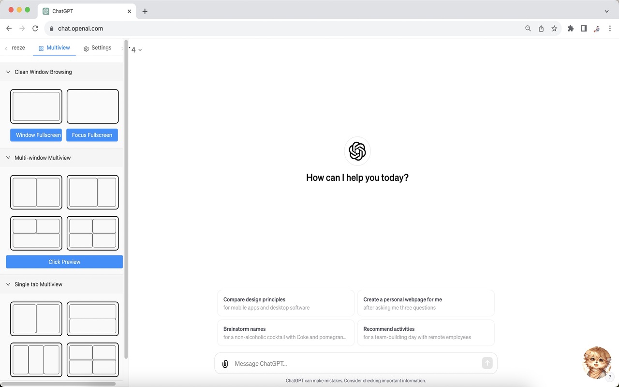
Task: Select the four-pane grid layout under Single tab Multiview
Action: point(92,360)
